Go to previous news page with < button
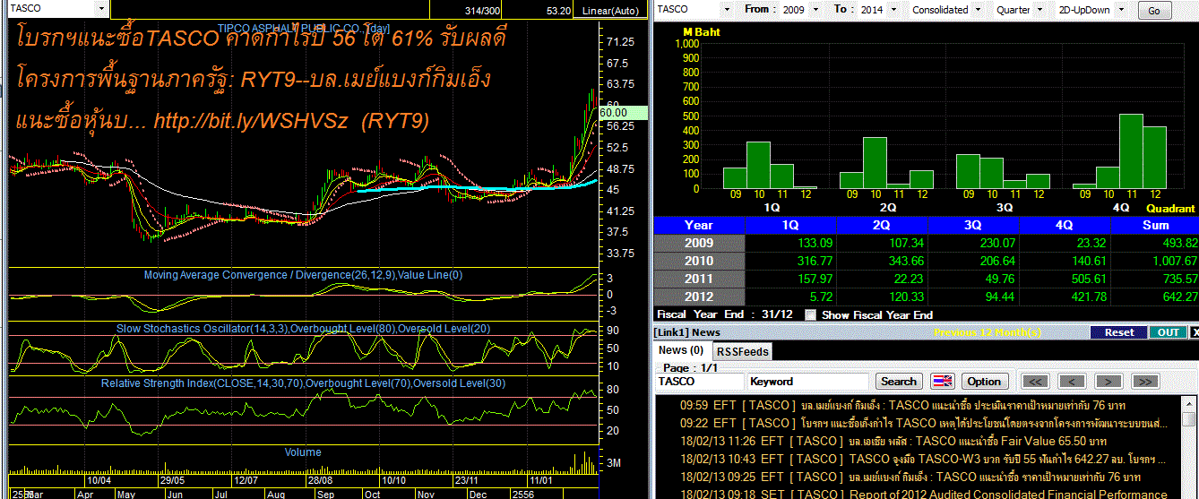Screen dimensions: 1199x499 click(1072, 382)
